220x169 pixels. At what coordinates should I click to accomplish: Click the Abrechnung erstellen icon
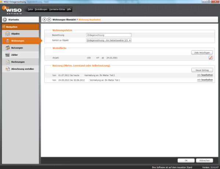point(8,69)
